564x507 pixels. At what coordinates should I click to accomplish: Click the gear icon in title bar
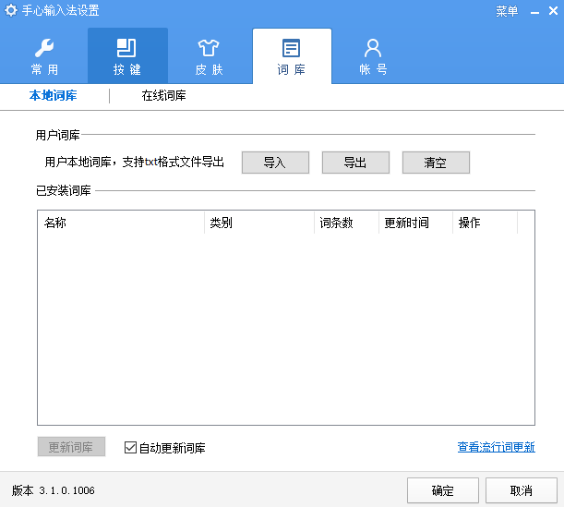11,11
